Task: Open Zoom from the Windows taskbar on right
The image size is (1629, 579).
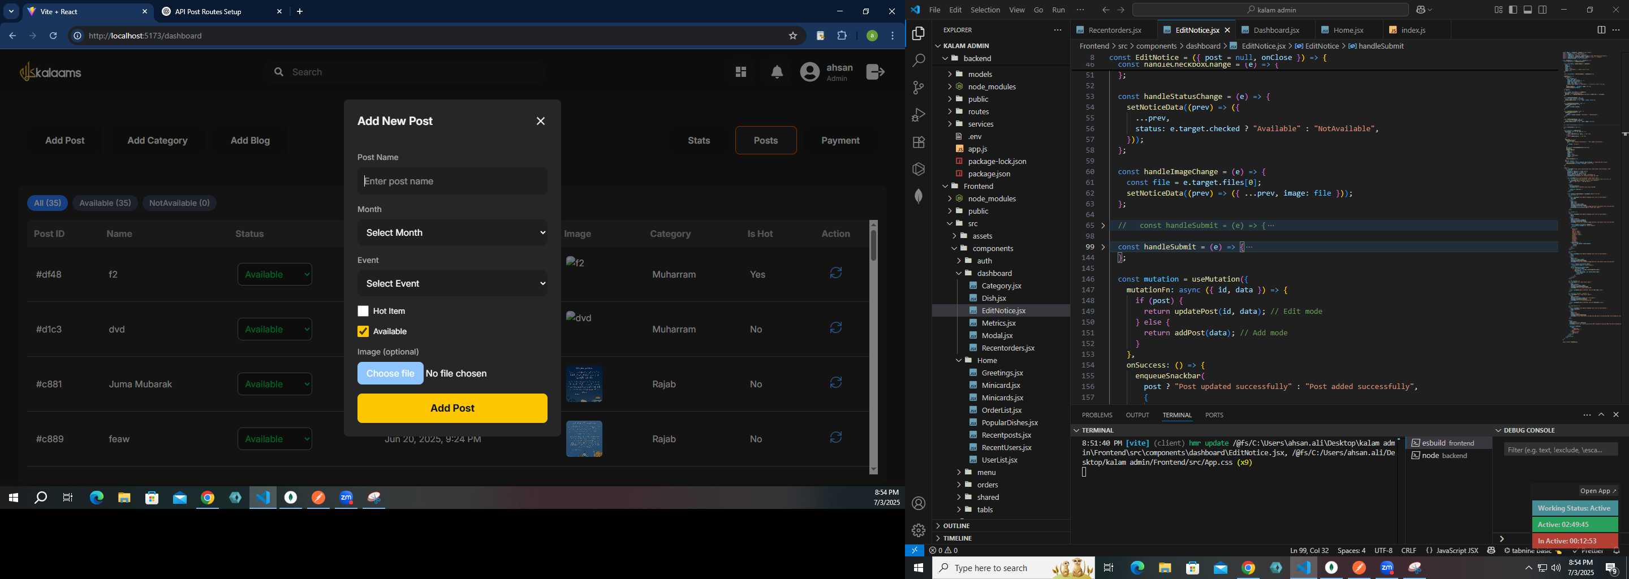Action: 1387,568
